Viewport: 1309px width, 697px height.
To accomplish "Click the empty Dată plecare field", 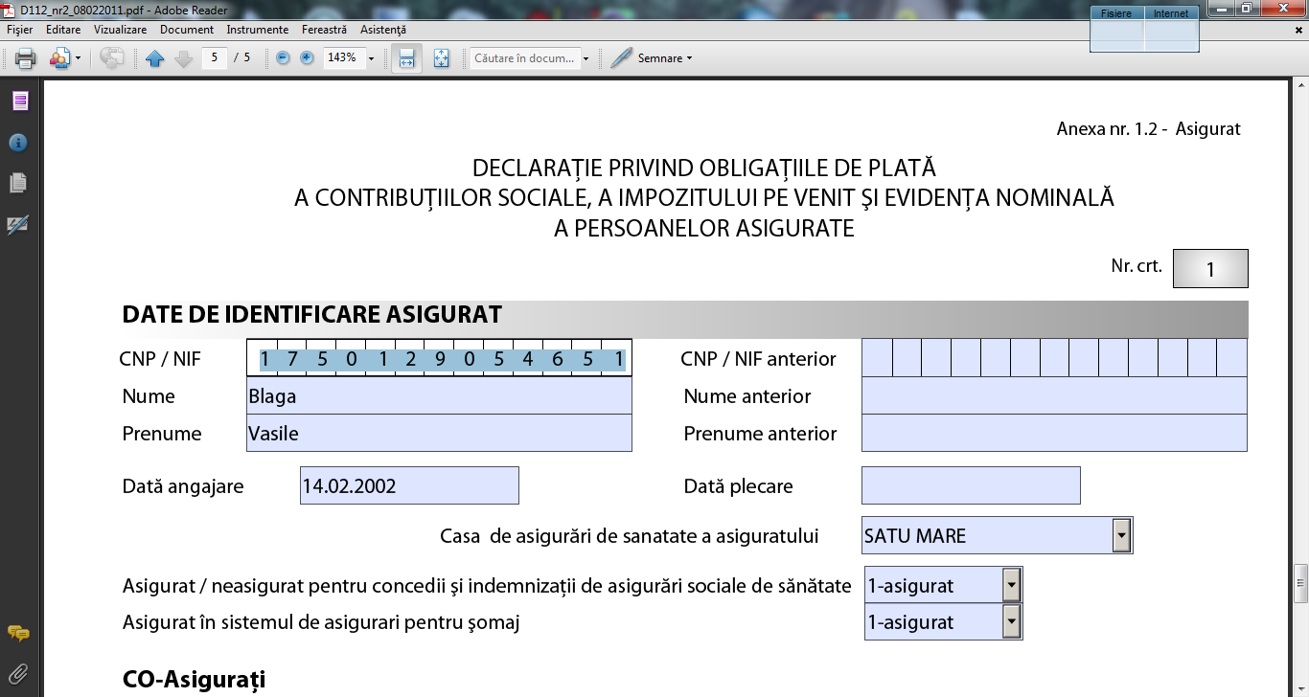I will click(x=971, y=485).
